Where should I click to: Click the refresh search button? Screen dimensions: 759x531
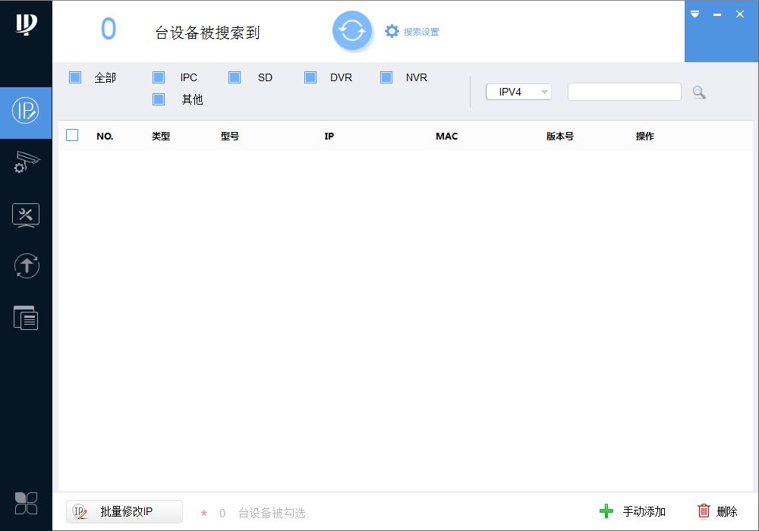(x=352, y=30)
